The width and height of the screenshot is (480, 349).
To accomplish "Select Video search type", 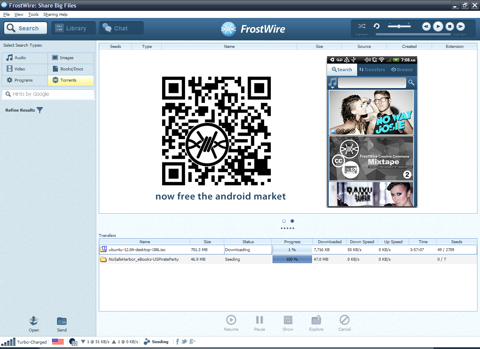I will click(25, 69).
